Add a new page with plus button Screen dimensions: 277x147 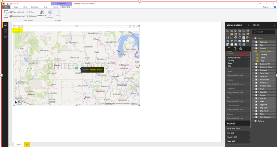pyautogui.click(x=27, y=144)
